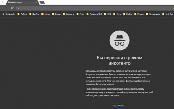Viewport: 174px width, 109px height.
Task: Click the search magnifier icon in the address bar
Action: [17, 8]
